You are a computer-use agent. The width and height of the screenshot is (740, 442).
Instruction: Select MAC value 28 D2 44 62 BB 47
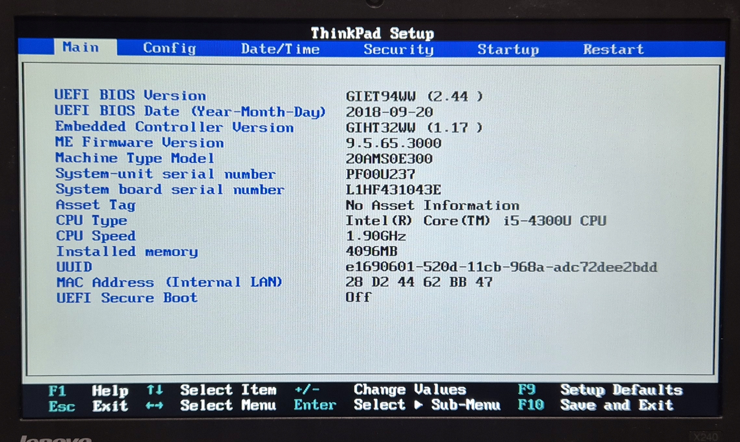tap(419, 282)
